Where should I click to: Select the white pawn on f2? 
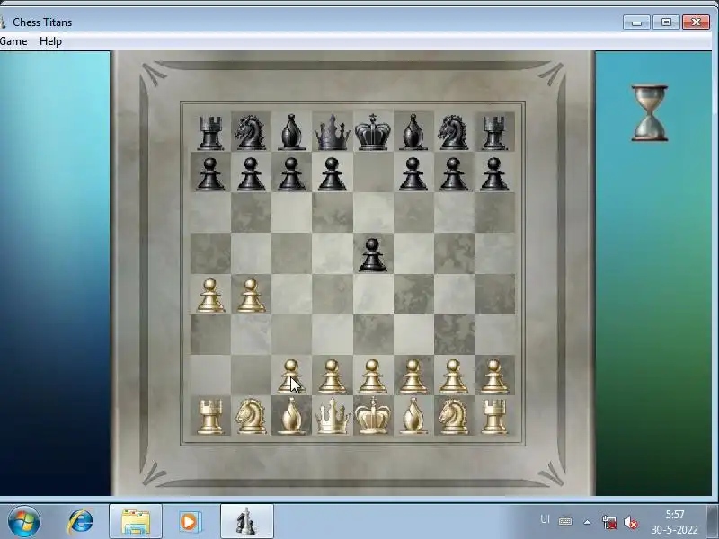click(413, 376)
